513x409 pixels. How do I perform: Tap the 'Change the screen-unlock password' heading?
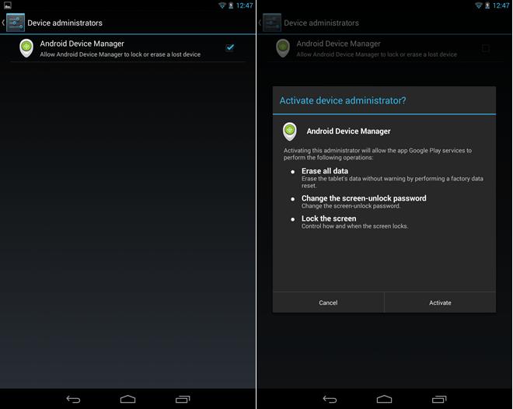point(364,198)
